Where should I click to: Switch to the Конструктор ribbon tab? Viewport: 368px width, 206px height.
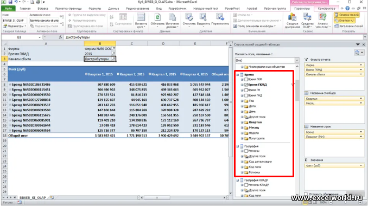tap(326, 9)
